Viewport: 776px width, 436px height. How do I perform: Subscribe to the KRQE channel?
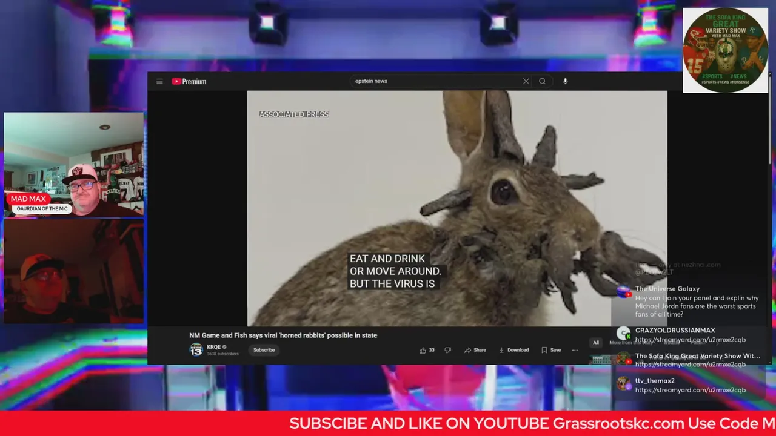[x=264, y=350]
